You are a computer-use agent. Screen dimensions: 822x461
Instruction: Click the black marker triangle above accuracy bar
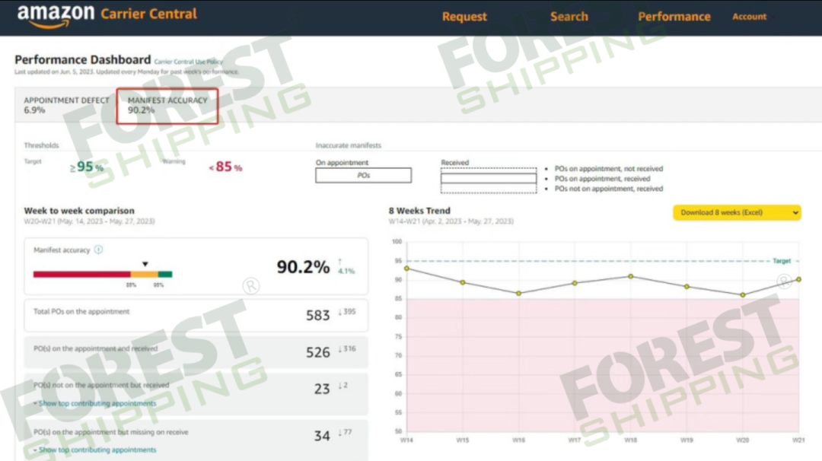tap(145, 264)
